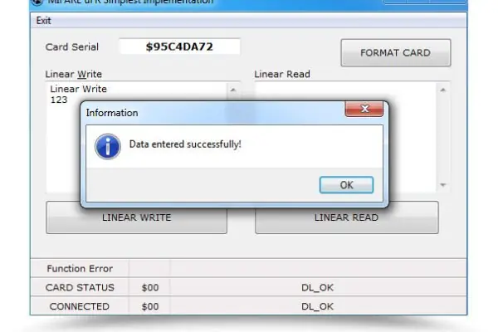Select the Function Error status label
The height and width of the screenshot is (332, 498).
tap(80, 269)
